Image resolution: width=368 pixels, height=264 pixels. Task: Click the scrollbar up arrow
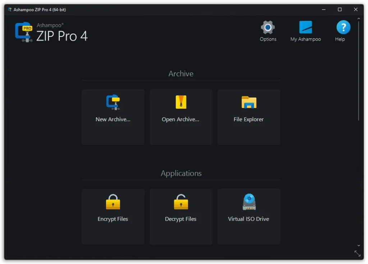click(358, 19)
